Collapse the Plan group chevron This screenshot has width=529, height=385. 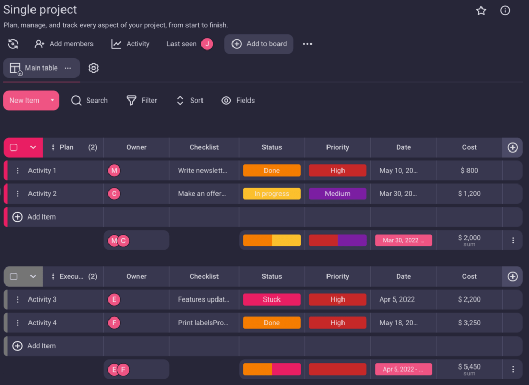(33, 147)
